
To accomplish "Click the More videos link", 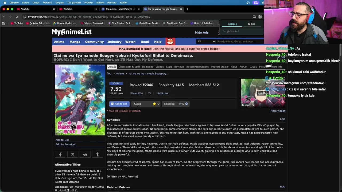I will 278,111.
